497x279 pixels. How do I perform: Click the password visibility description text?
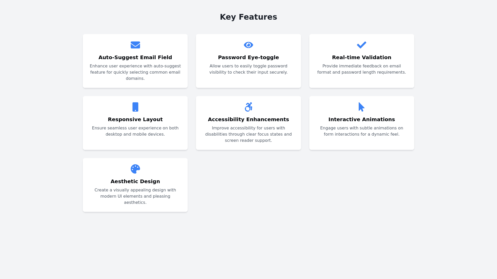[248, 69]
